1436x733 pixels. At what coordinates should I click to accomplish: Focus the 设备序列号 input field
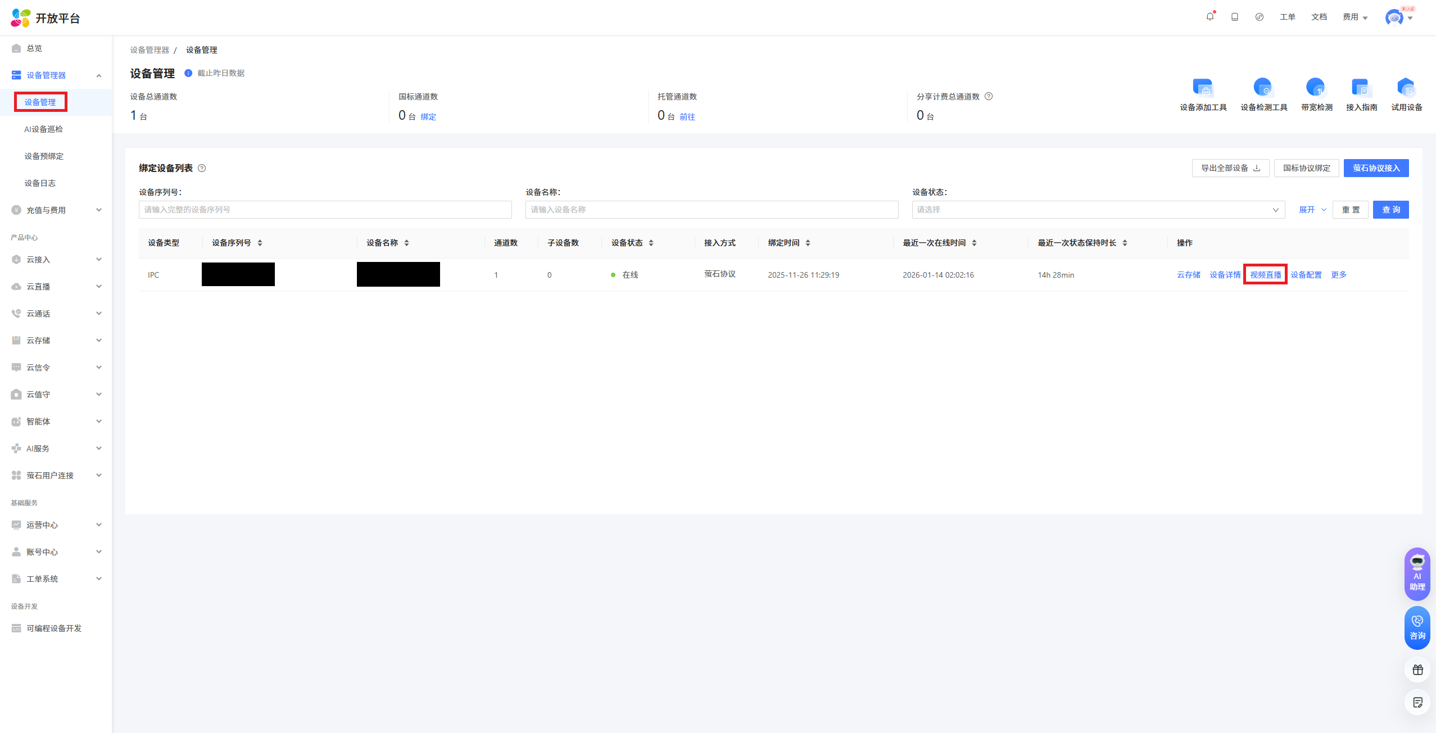(325, 210)
